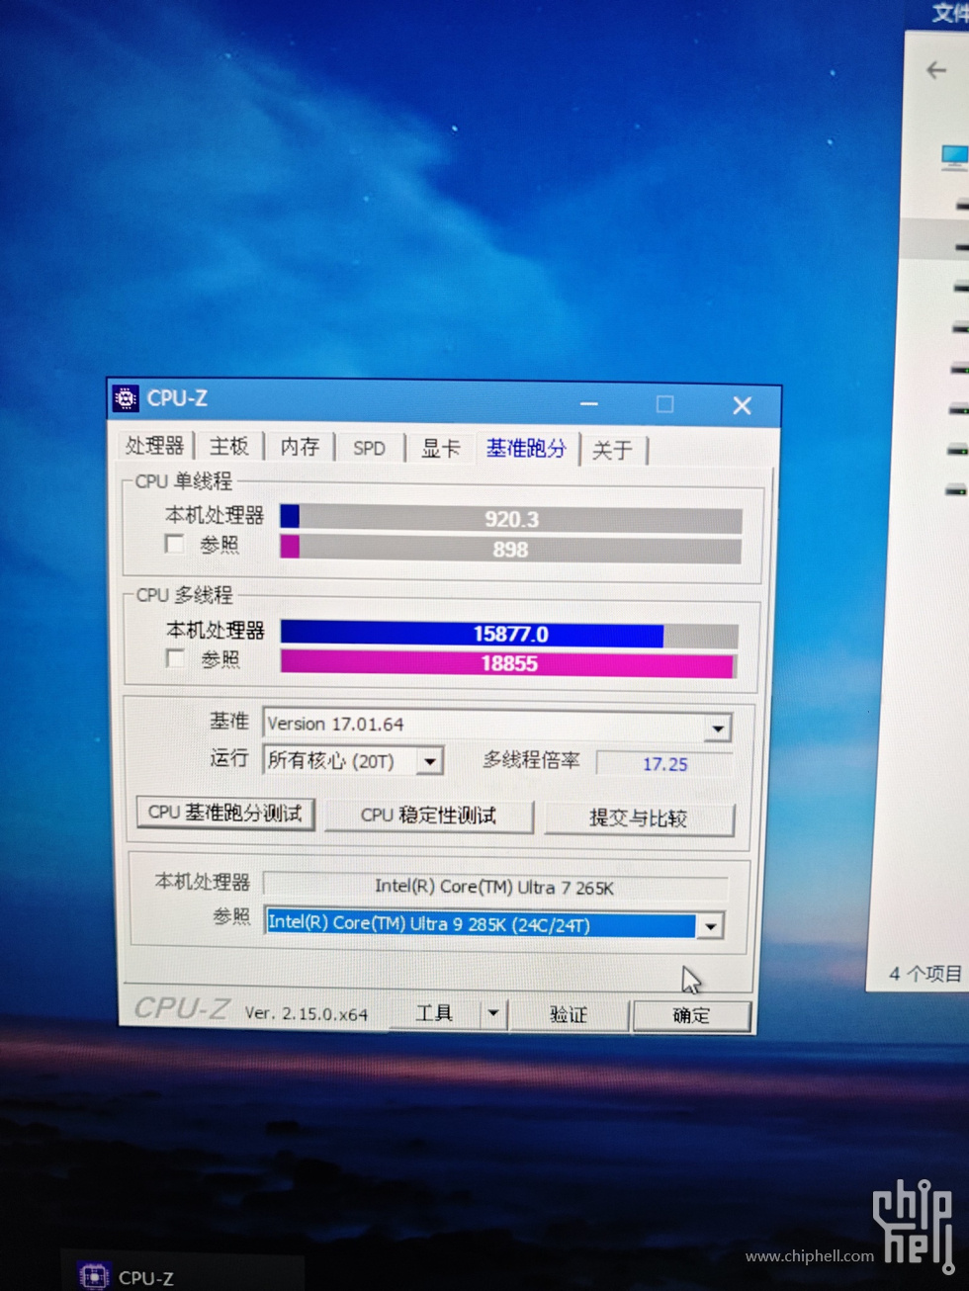Click the multi-thread 15877.0 score bar
The width and height of the screenshot is (969, 1291).
tap(509, 635)
